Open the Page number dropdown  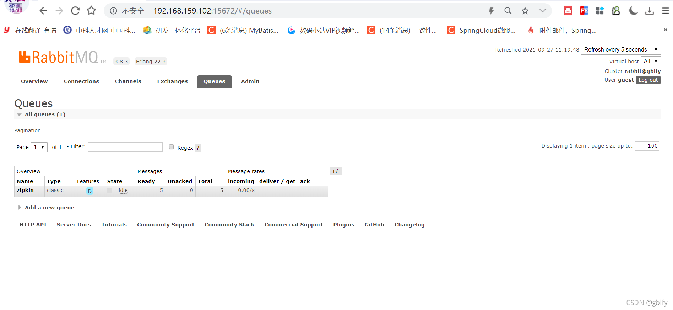pos(39,147)
